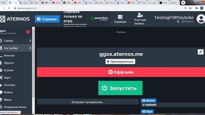Click the zoom magnifier icon in address bar
The width and height of the screenshot is (205, 115).
pos(185,8)
